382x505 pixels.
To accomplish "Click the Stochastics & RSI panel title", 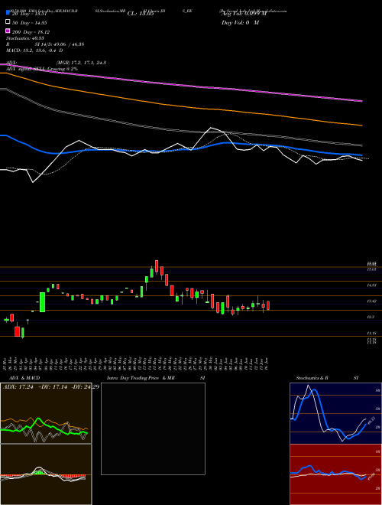I will click(x=327, y=378).
